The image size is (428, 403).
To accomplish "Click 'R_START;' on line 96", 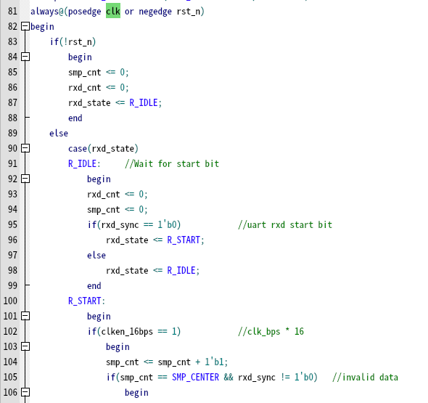I will click(x=186, y=240).
